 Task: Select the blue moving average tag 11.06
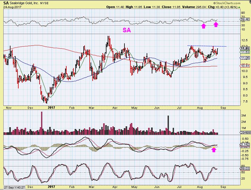[245, 58]
